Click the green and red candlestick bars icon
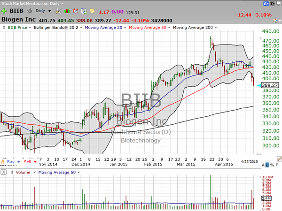 (x=67, y=11)
